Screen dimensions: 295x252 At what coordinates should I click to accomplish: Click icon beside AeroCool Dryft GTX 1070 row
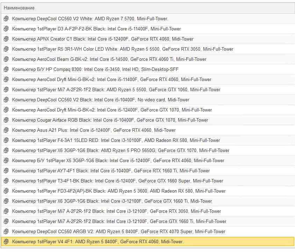point(6,110)
